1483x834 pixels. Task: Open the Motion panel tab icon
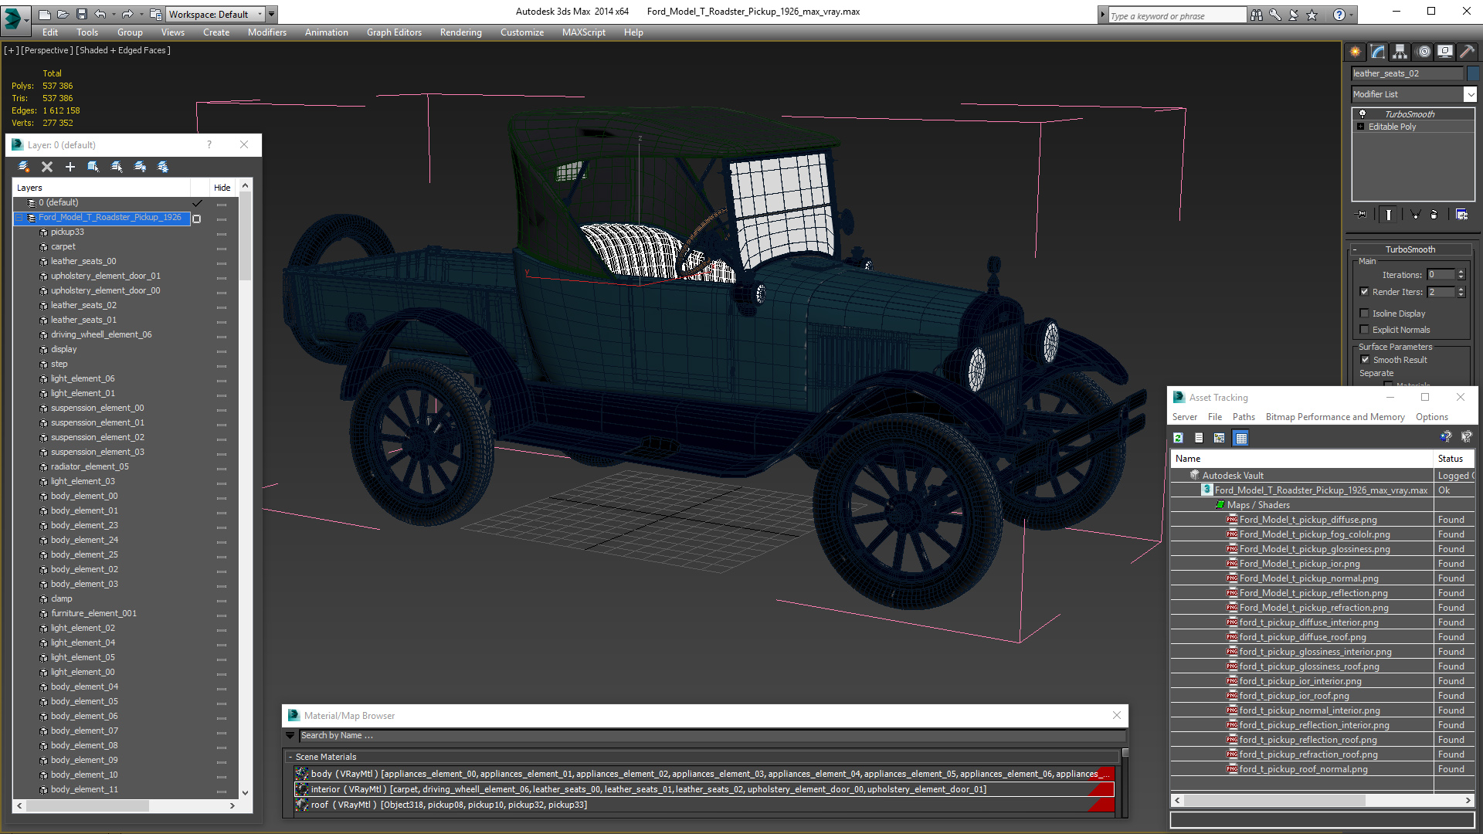tap(1424, 52)
